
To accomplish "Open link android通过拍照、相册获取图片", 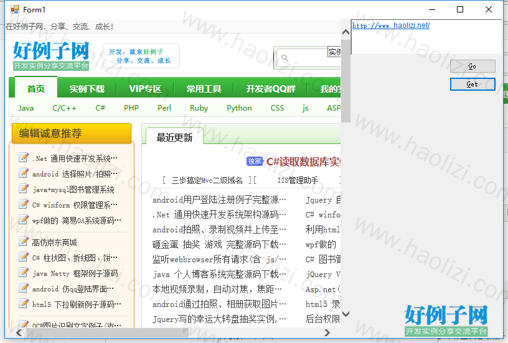I will point(219,304).
